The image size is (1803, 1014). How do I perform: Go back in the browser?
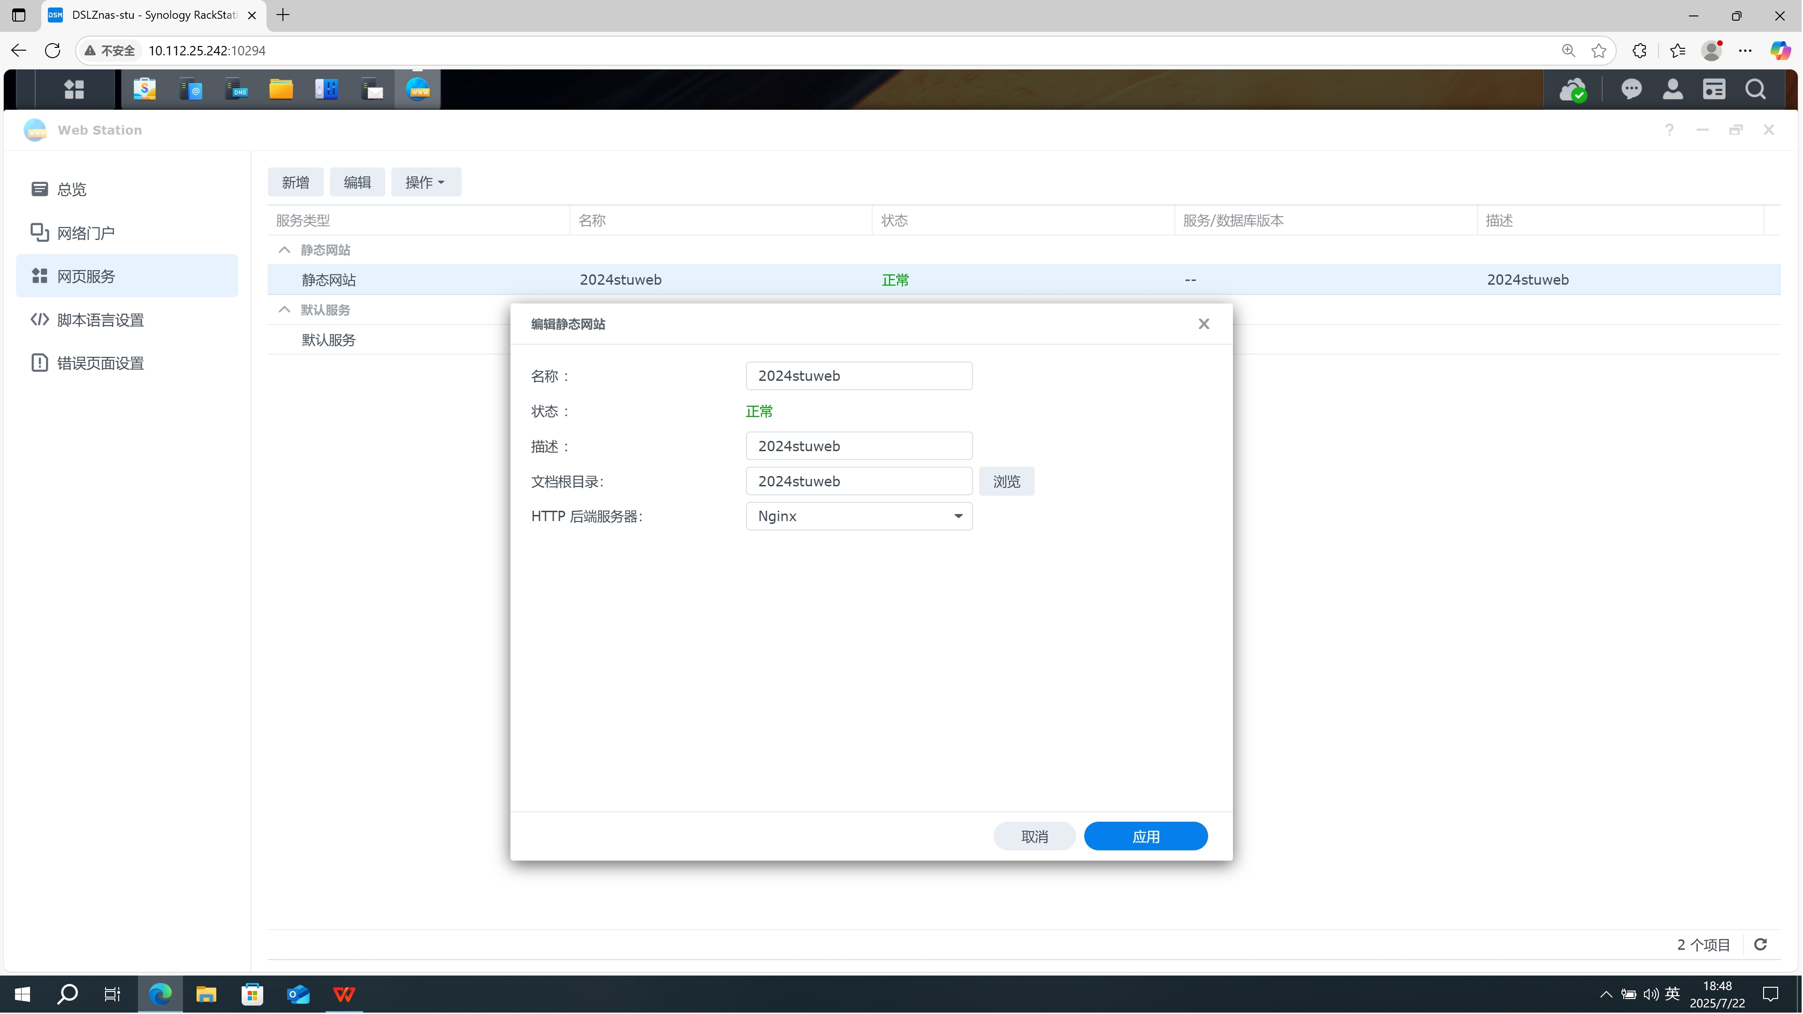pos(19,50)
